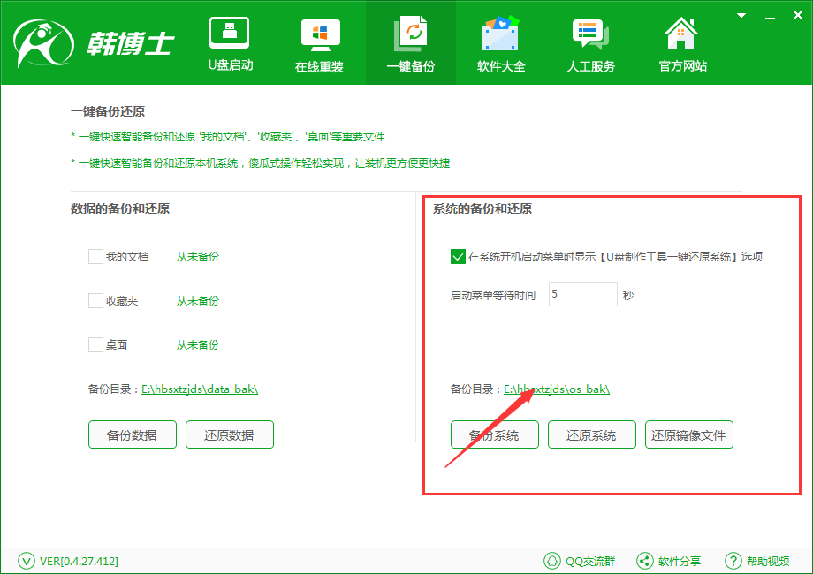Click the 还原镜像文件 button

click(688, 434)
